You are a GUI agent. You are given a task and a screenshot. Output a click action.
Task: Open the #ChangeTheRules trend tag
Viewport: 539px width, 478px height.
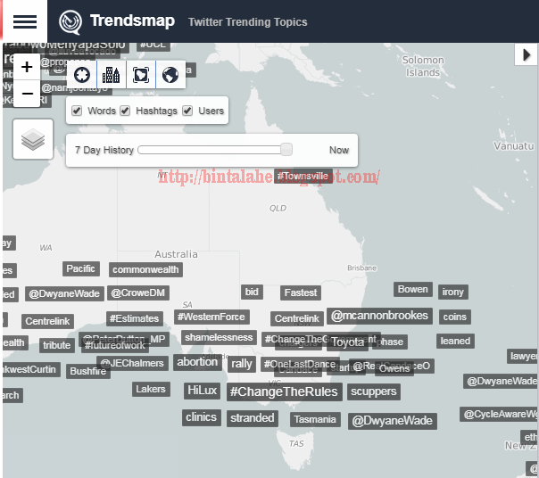coord(285,391)
